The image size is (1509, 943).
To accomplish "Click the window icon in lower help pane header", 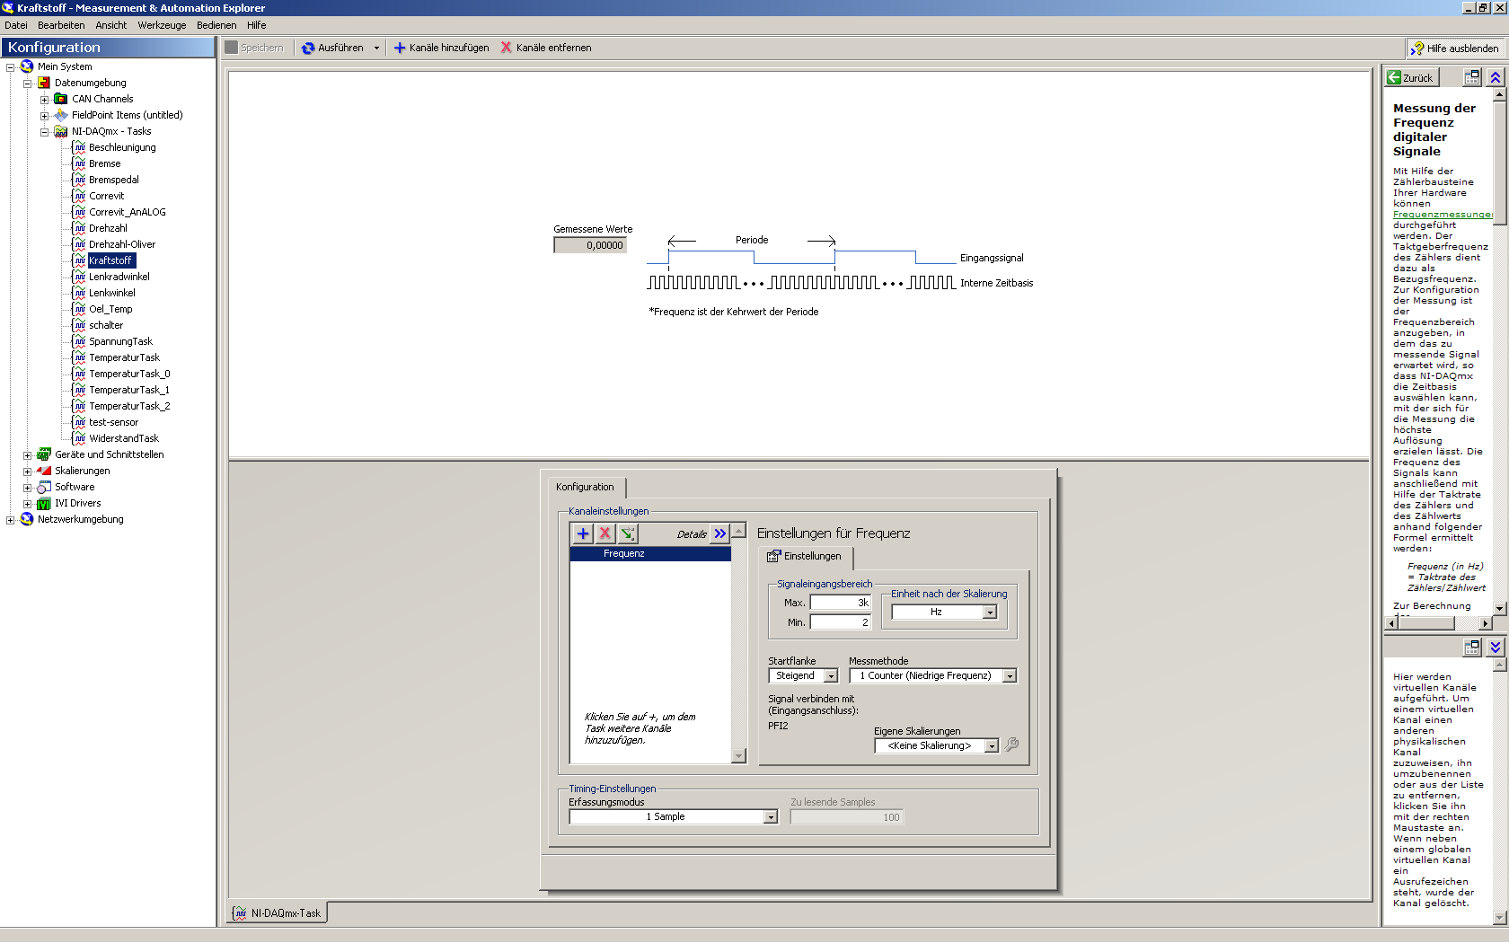I will tap(1472, 647).
